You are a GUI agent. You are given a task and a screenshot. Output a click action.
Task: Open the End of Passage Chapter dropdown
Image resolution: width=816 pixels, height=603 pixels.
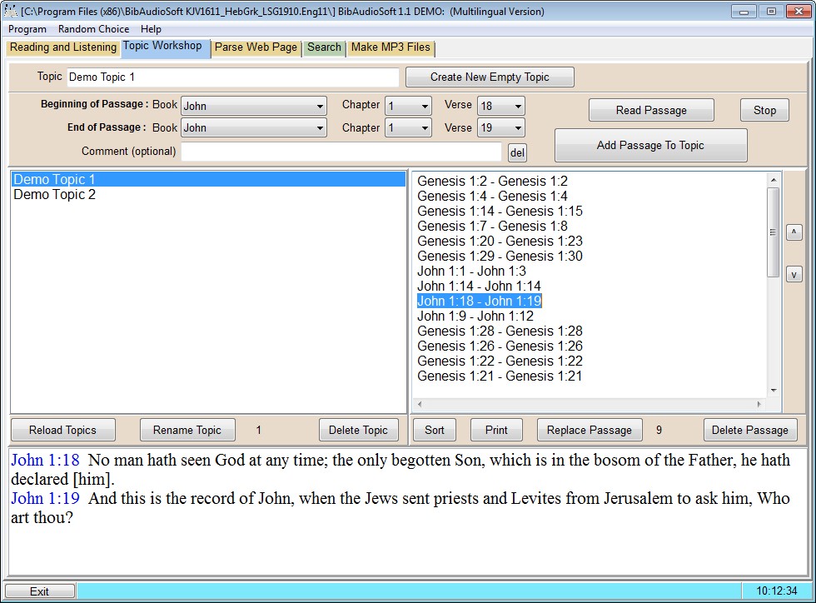(x=409, y=128)
